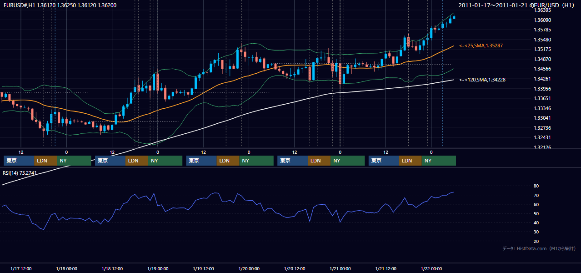The image size is (581, 273).
Task: Click the 1.35175 price axis label
Action: pos(542,49)
